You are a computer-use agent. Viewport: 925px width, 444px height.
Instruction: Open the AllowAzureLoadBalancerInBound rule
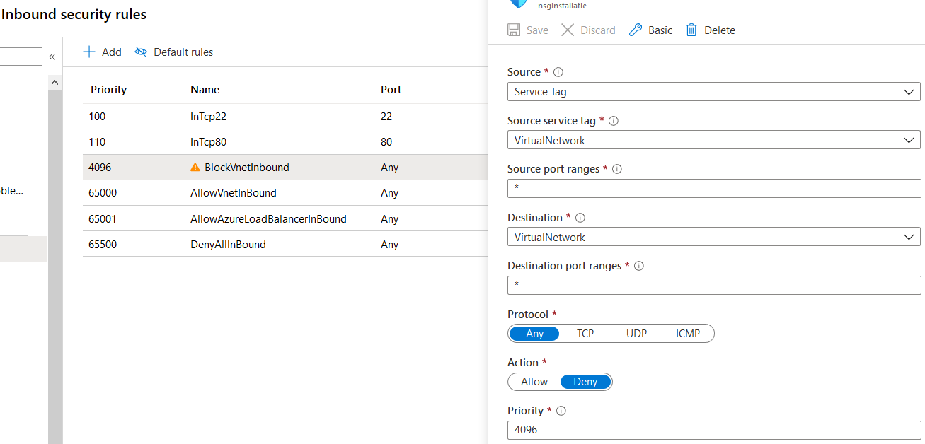[268, 219]
